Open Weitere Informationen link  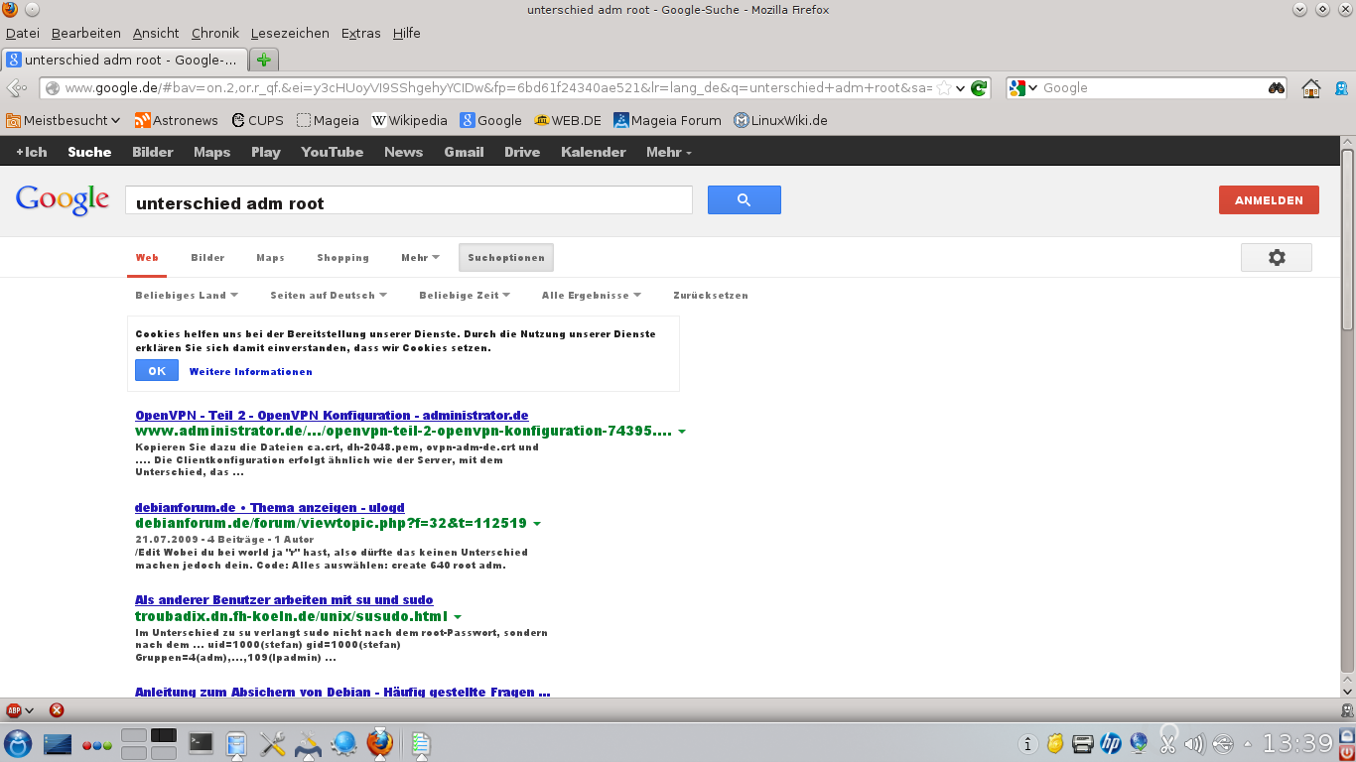[250, 372]
